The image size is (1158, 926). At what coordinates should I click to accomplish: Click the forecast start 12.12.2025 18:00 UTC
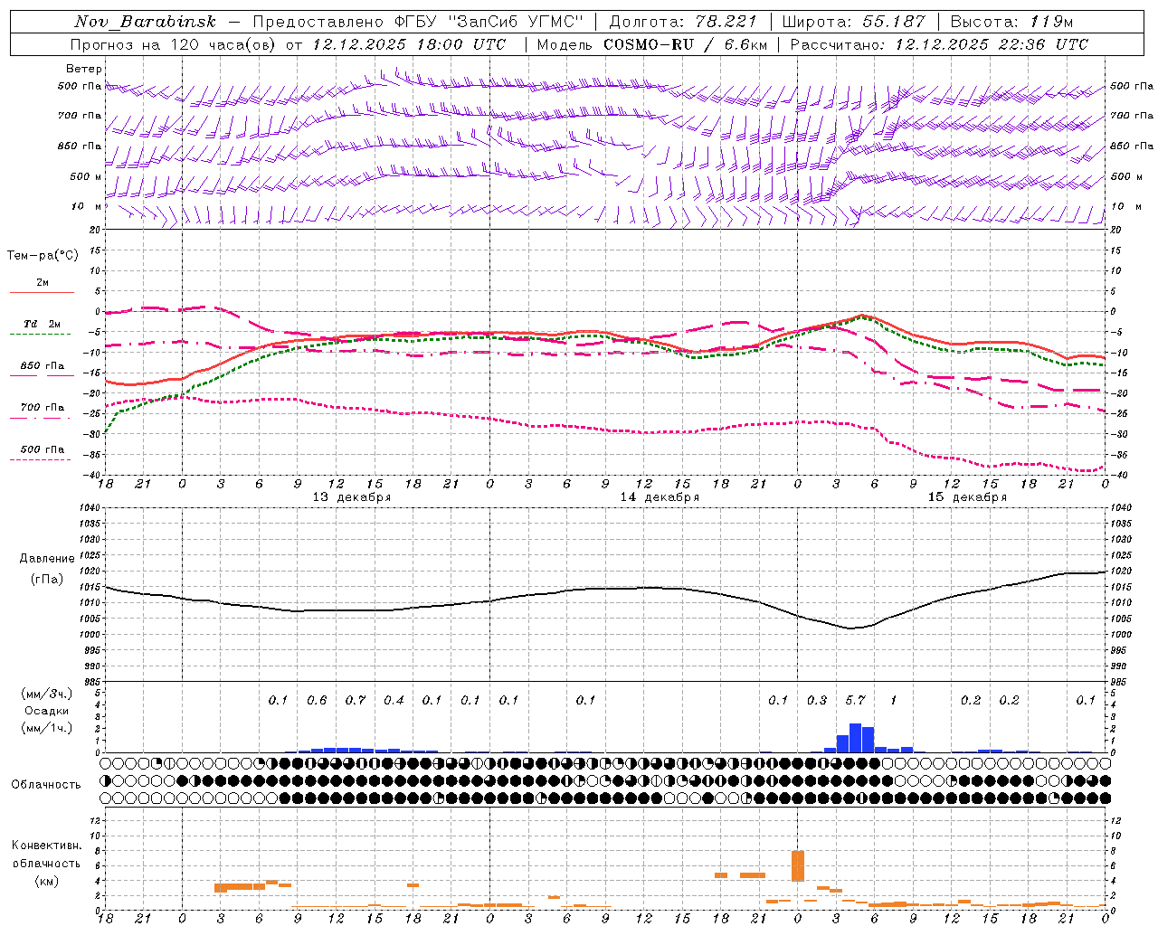pyautogui.click(x=409, y=44)
